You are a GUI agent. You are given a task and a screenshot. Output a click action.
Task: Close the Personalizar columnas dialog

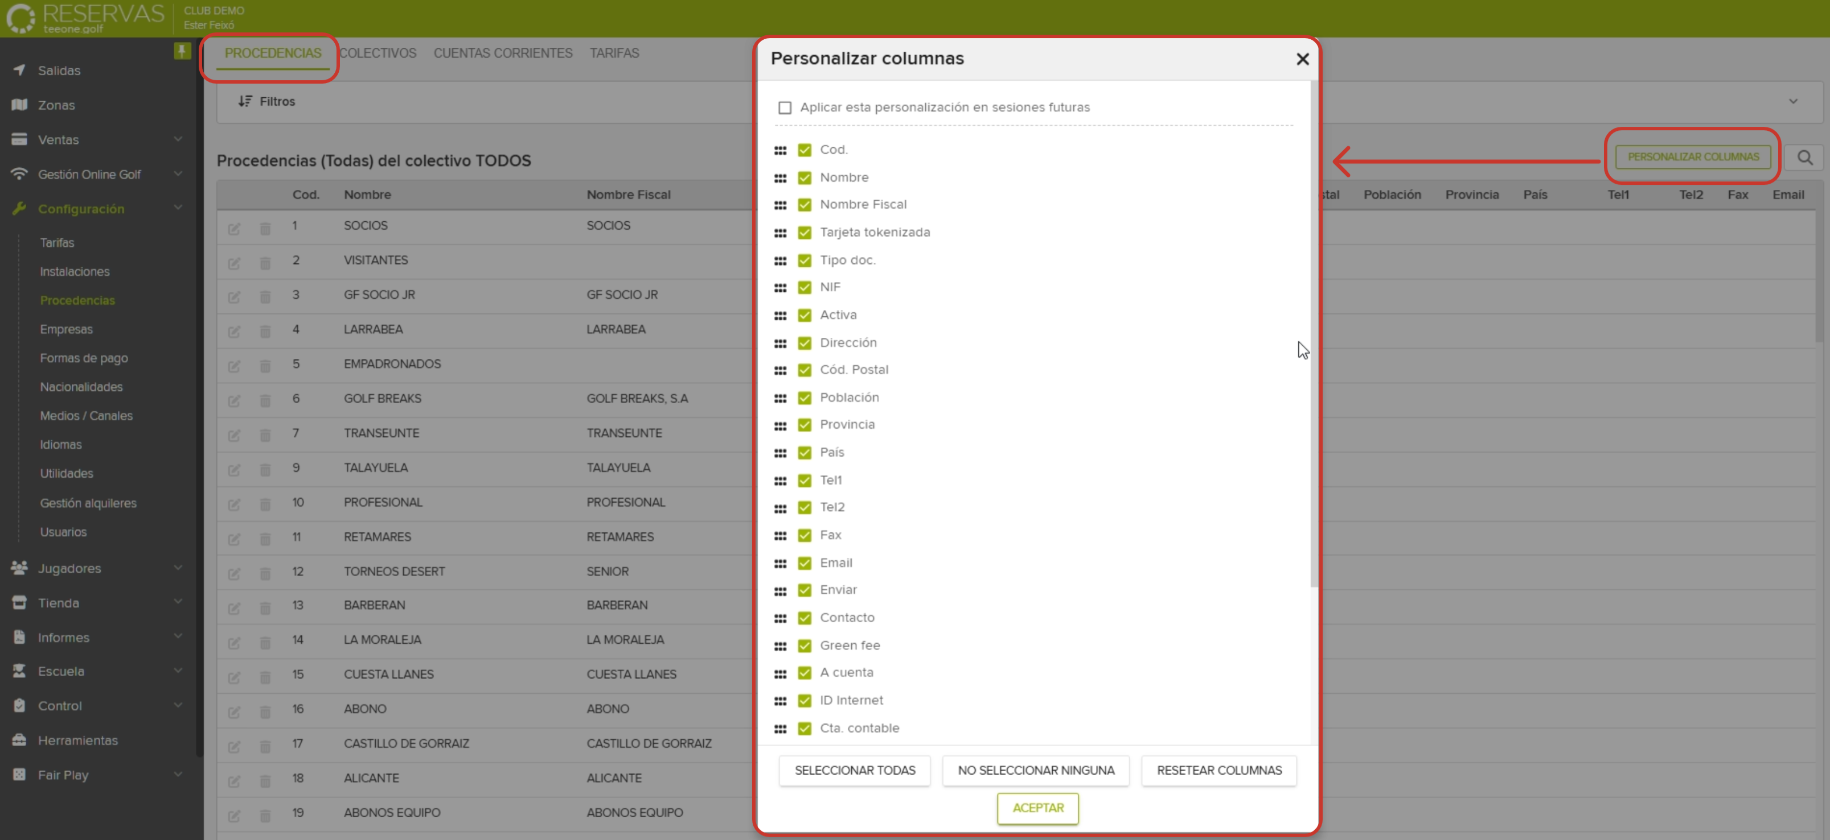click(x=1302, y=59)
